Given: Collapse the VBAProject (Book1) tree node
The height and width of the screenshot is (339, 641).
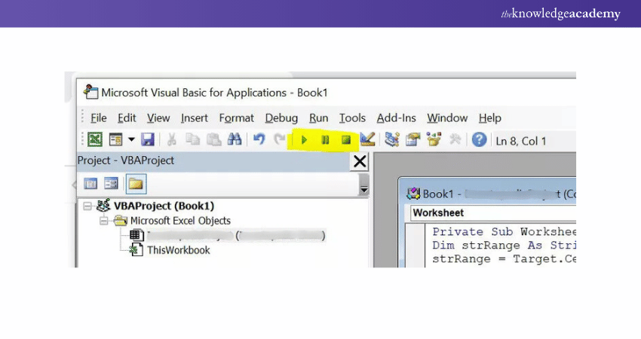Looking at the screenshot, I should point(87,206).
